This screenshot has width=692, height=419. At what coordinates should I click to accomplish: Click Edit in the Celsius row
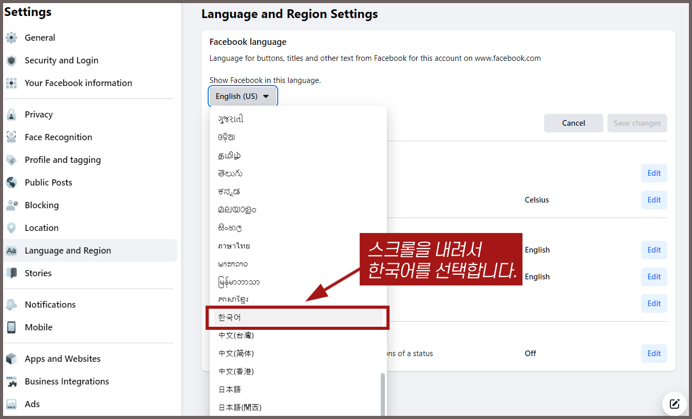(x=654, y=200)
